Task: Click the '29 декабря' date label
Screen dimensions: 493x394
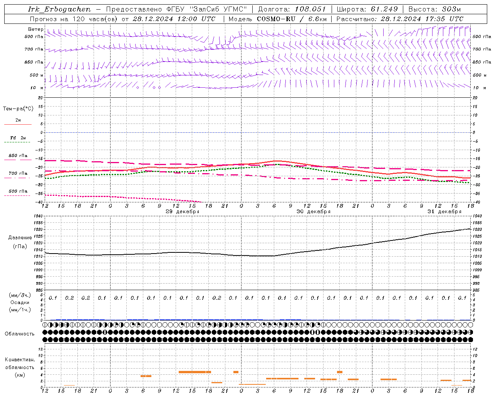Action: [182, 212]
